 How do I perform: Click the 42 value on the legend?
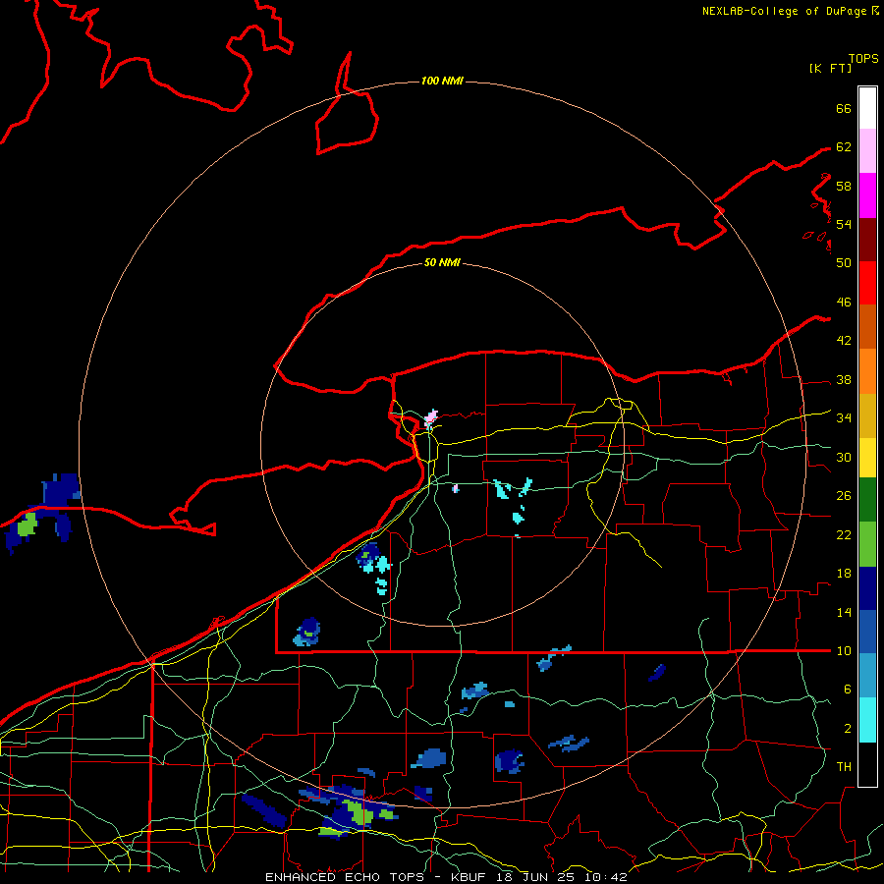click(844, 341)
